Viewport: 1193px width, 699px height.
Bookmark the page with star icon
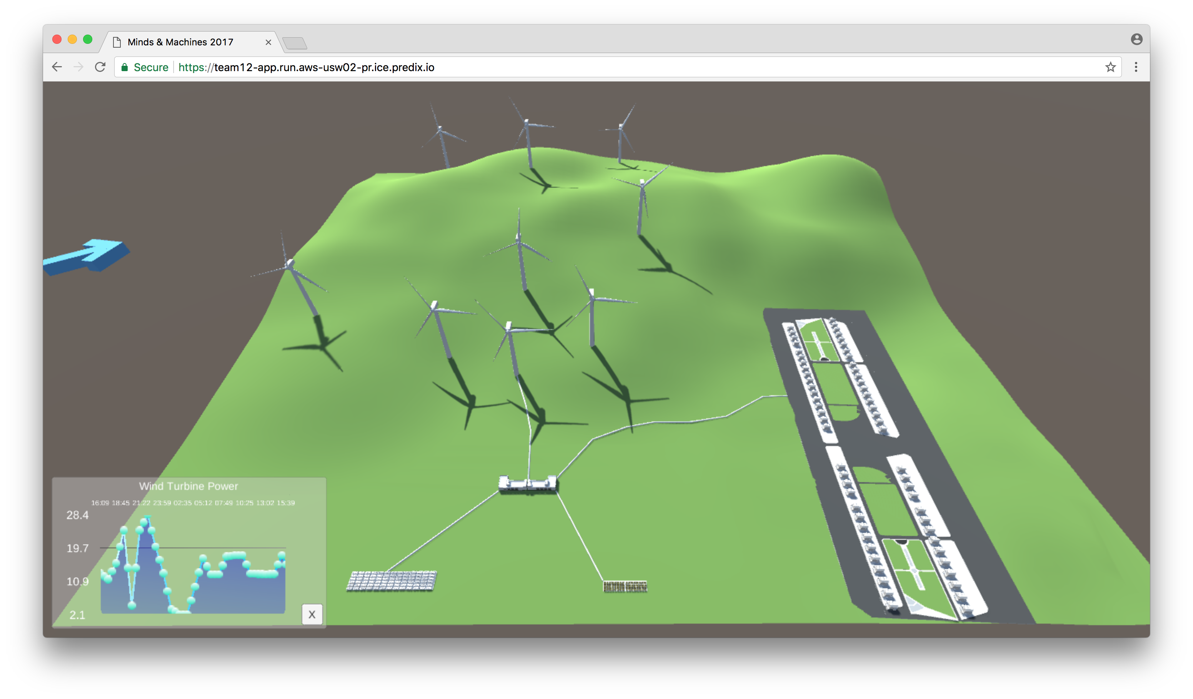click(1110, 67)
